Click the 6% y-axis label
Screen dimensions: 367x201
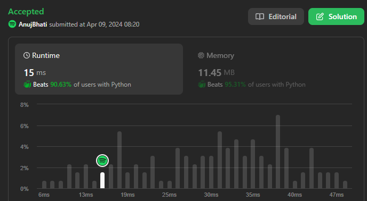25,126
